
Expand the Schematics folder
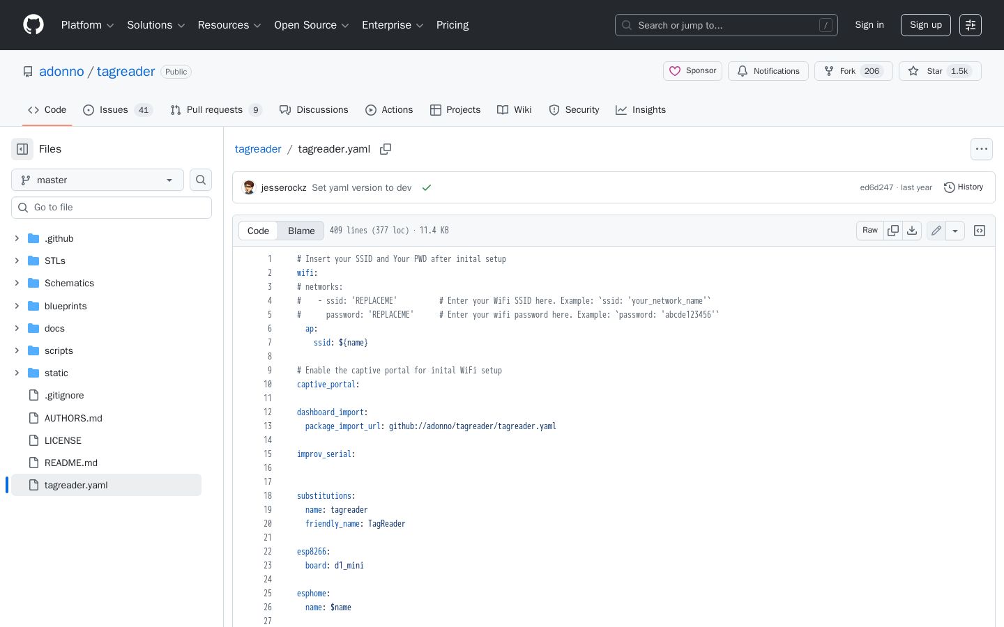pos(17,283)
